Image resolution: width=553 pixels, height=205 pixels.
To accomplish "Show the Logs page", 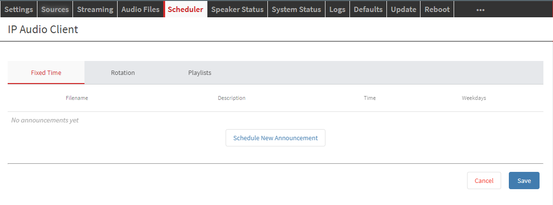I will coord(337,9).
